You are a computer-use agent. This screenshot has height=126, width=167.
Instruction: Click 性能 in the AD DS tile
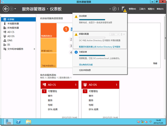pyautogui.click(x=91, y=105)
